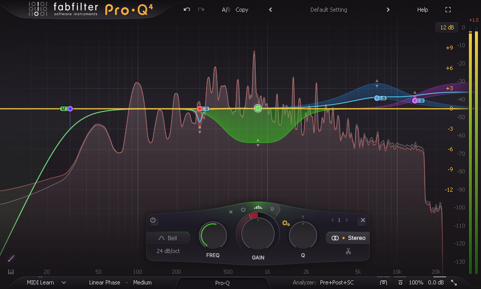Click the GAIN knob
The width and height of the screenshot is (481, 289).
[x=258, y=234]
